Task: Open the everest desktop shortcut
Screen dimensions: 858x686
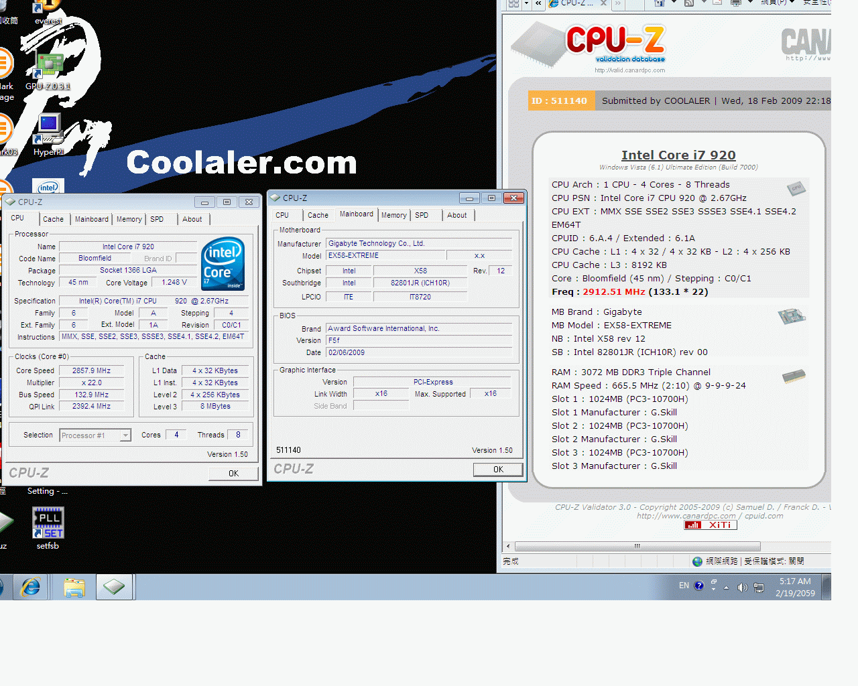Action: [48, 12]
